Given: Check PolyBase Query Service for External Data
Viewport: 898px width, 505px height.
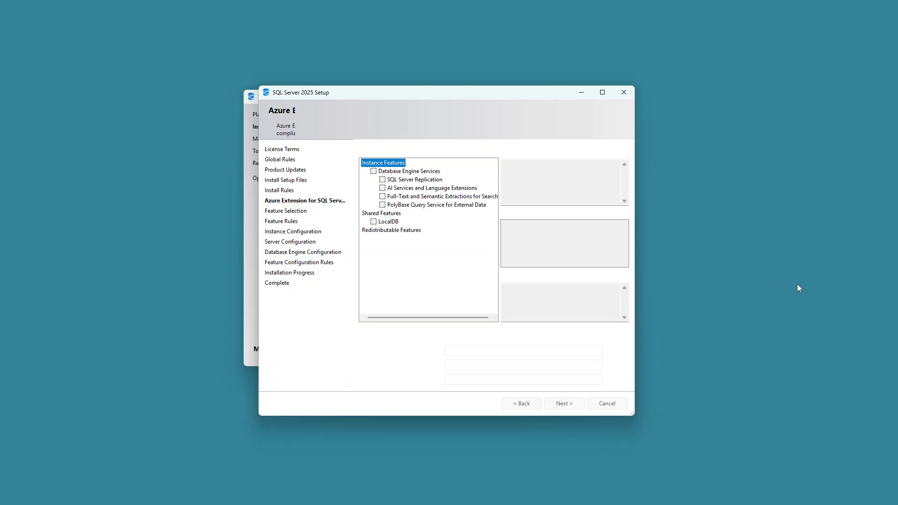Looking at the screenshot, I should pos(382,205).
